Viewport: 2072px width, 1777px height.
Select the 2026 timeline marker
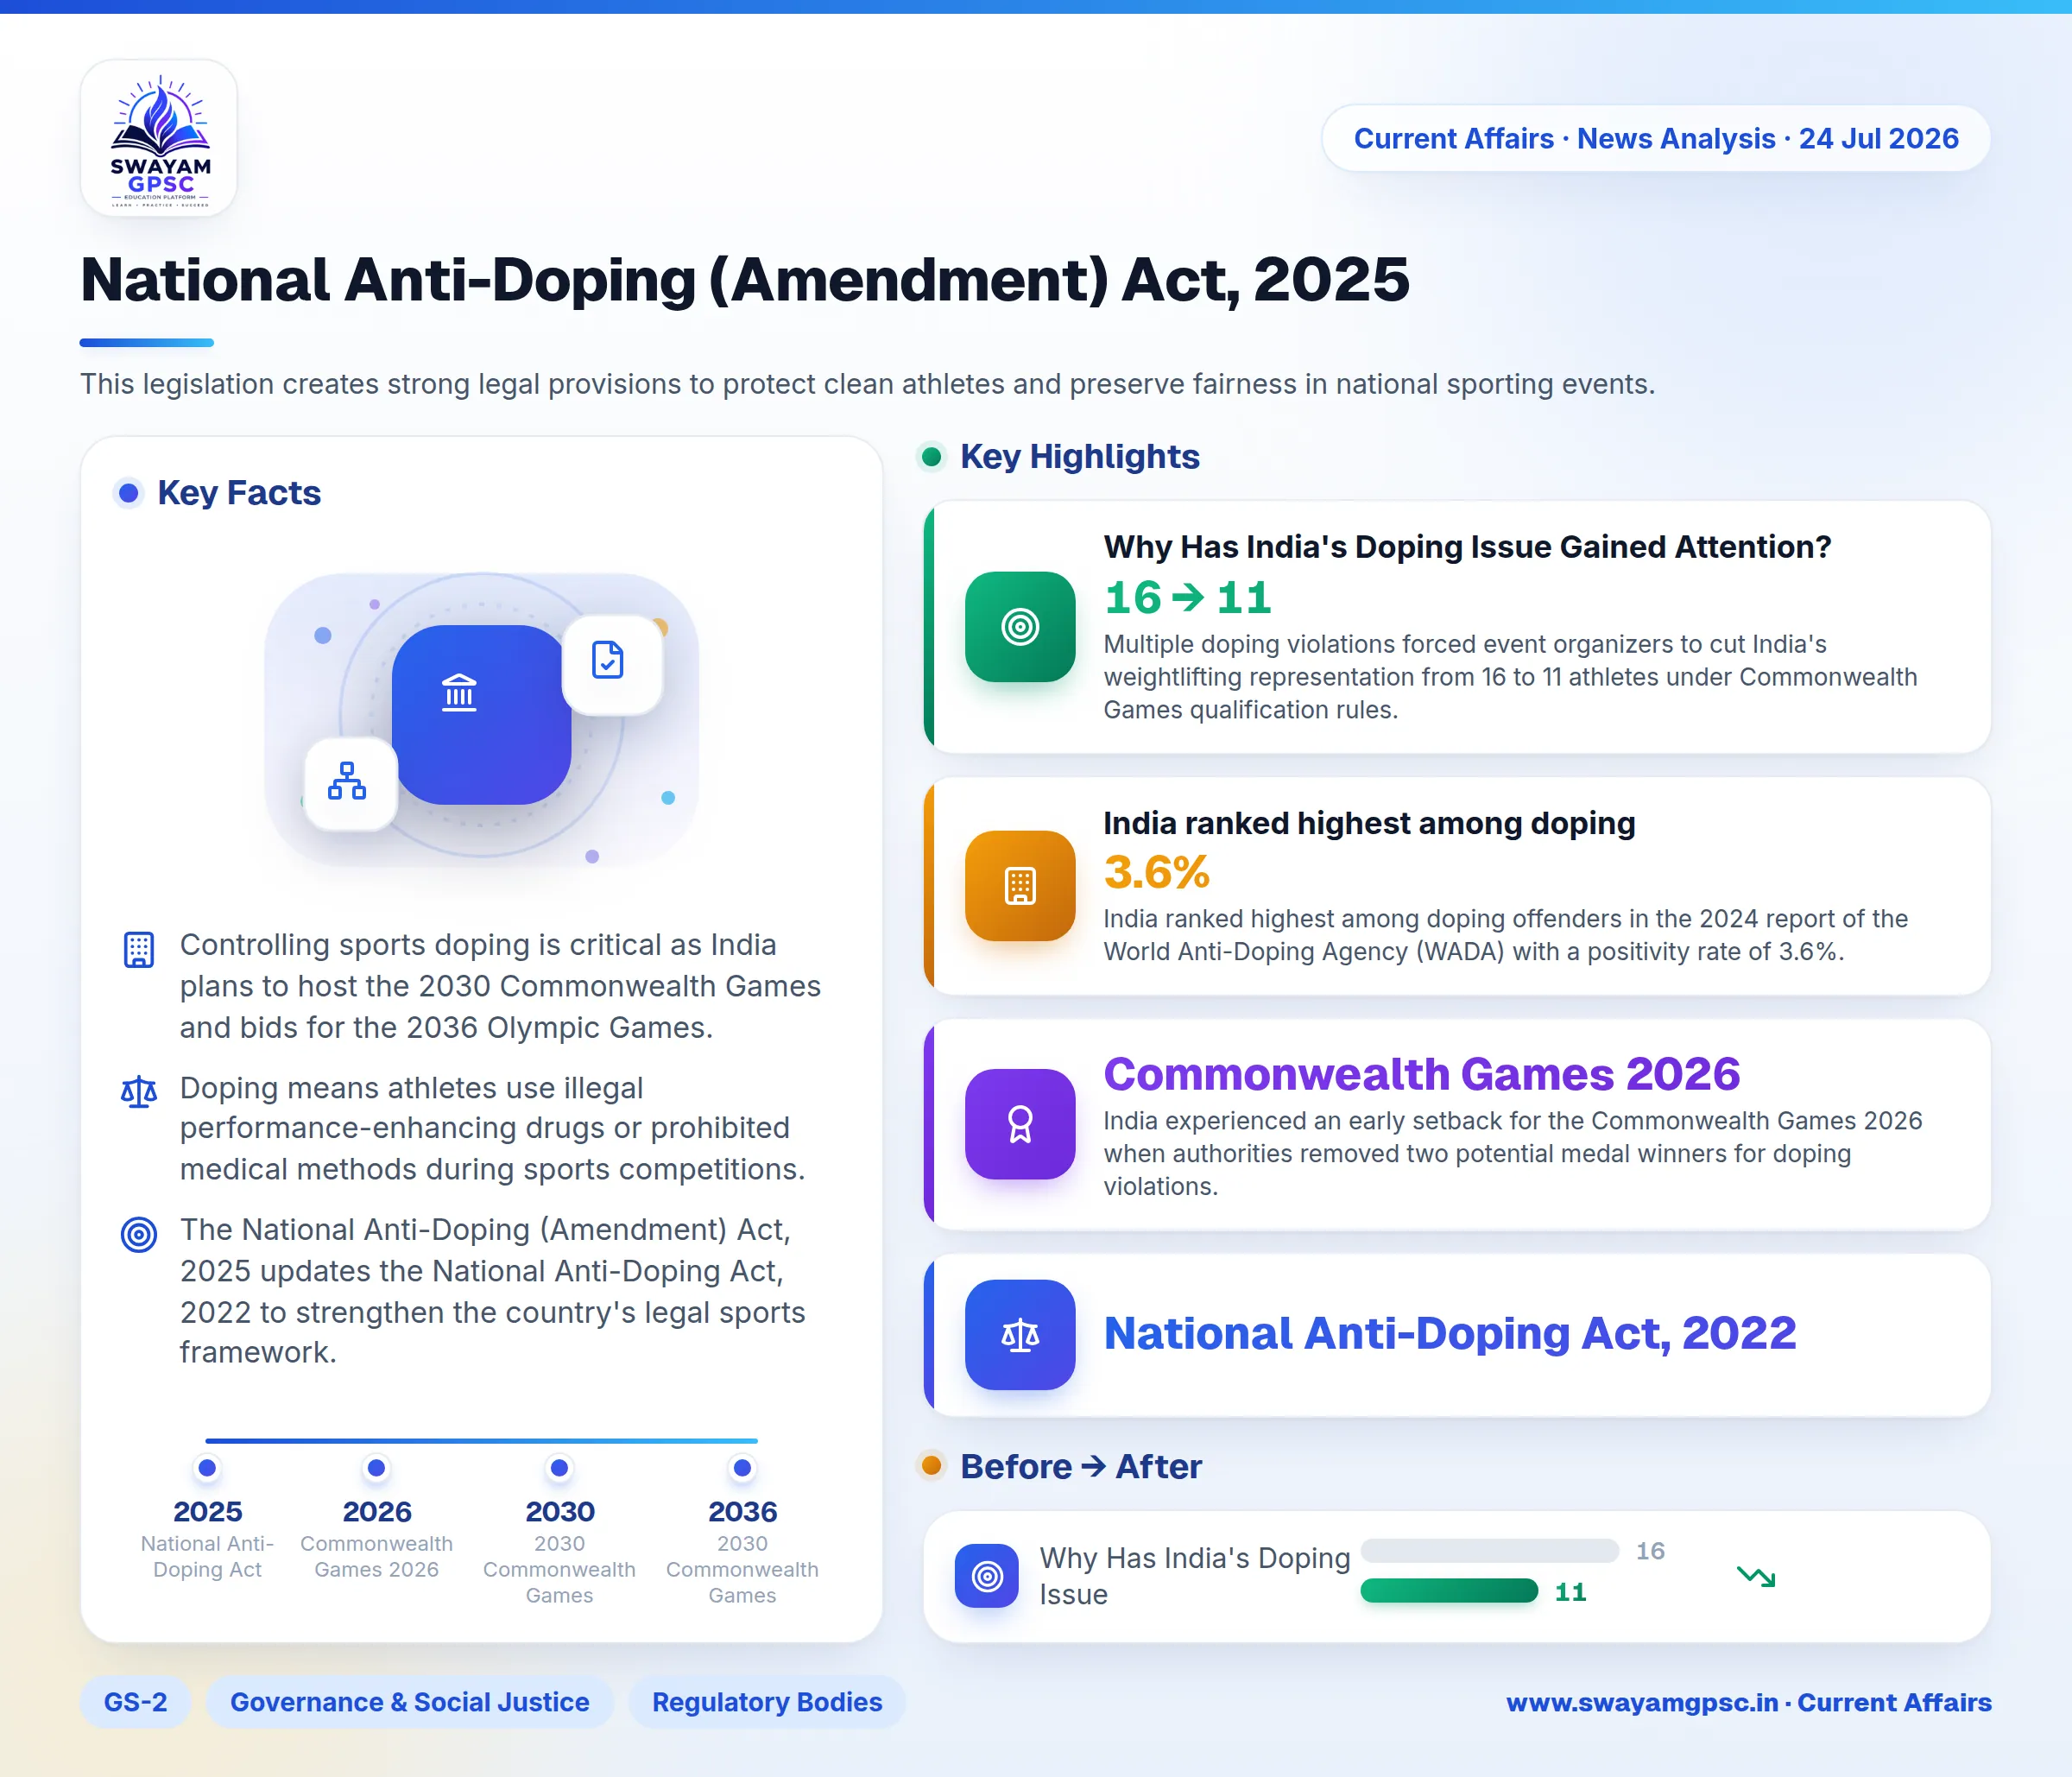pyautogui.click(x=376, y=1468)
